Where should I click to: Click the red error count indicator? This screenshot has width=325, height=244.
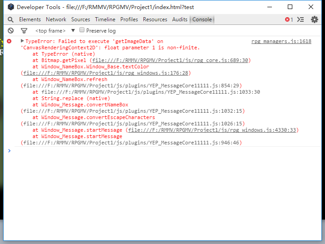[x=289, y=19]
